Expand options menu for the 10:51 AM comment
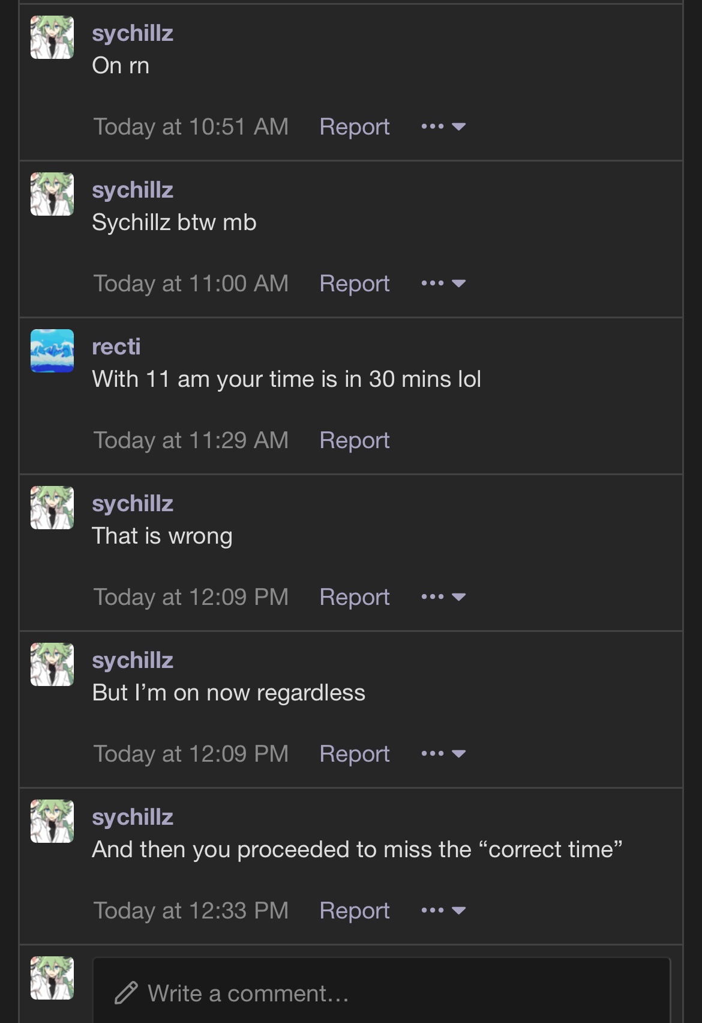Viewport: 702px width, 1023px height. [443, 127]
